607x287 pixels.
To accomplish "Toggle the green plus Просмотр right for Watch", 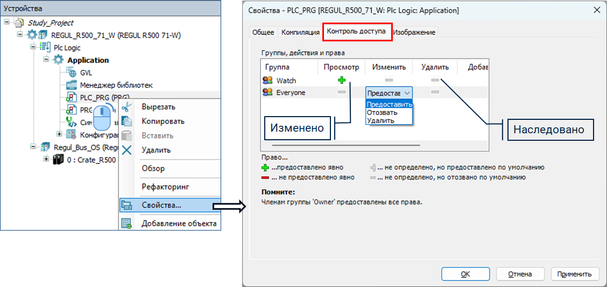I will click(341, 81).
